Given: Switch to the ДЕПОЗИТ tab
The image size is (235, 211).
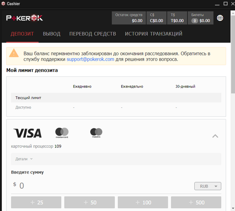Looking at the screenshot, I should 22,34.
